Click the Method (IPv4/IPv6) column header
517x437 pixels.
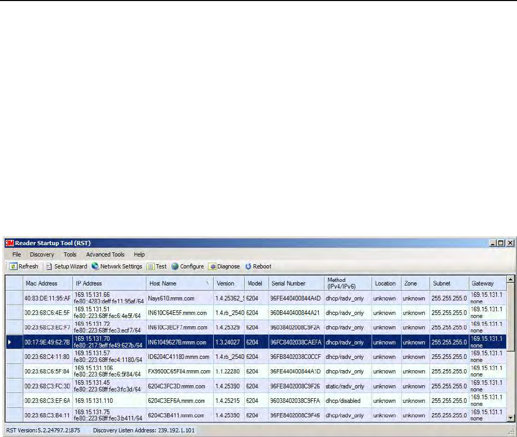(348, 283)
